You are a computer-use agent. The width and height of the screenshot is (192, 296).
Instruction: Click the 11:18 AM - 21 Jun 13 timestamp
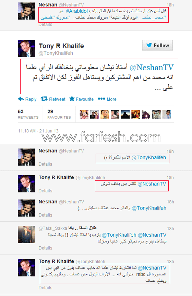[38, 131]
